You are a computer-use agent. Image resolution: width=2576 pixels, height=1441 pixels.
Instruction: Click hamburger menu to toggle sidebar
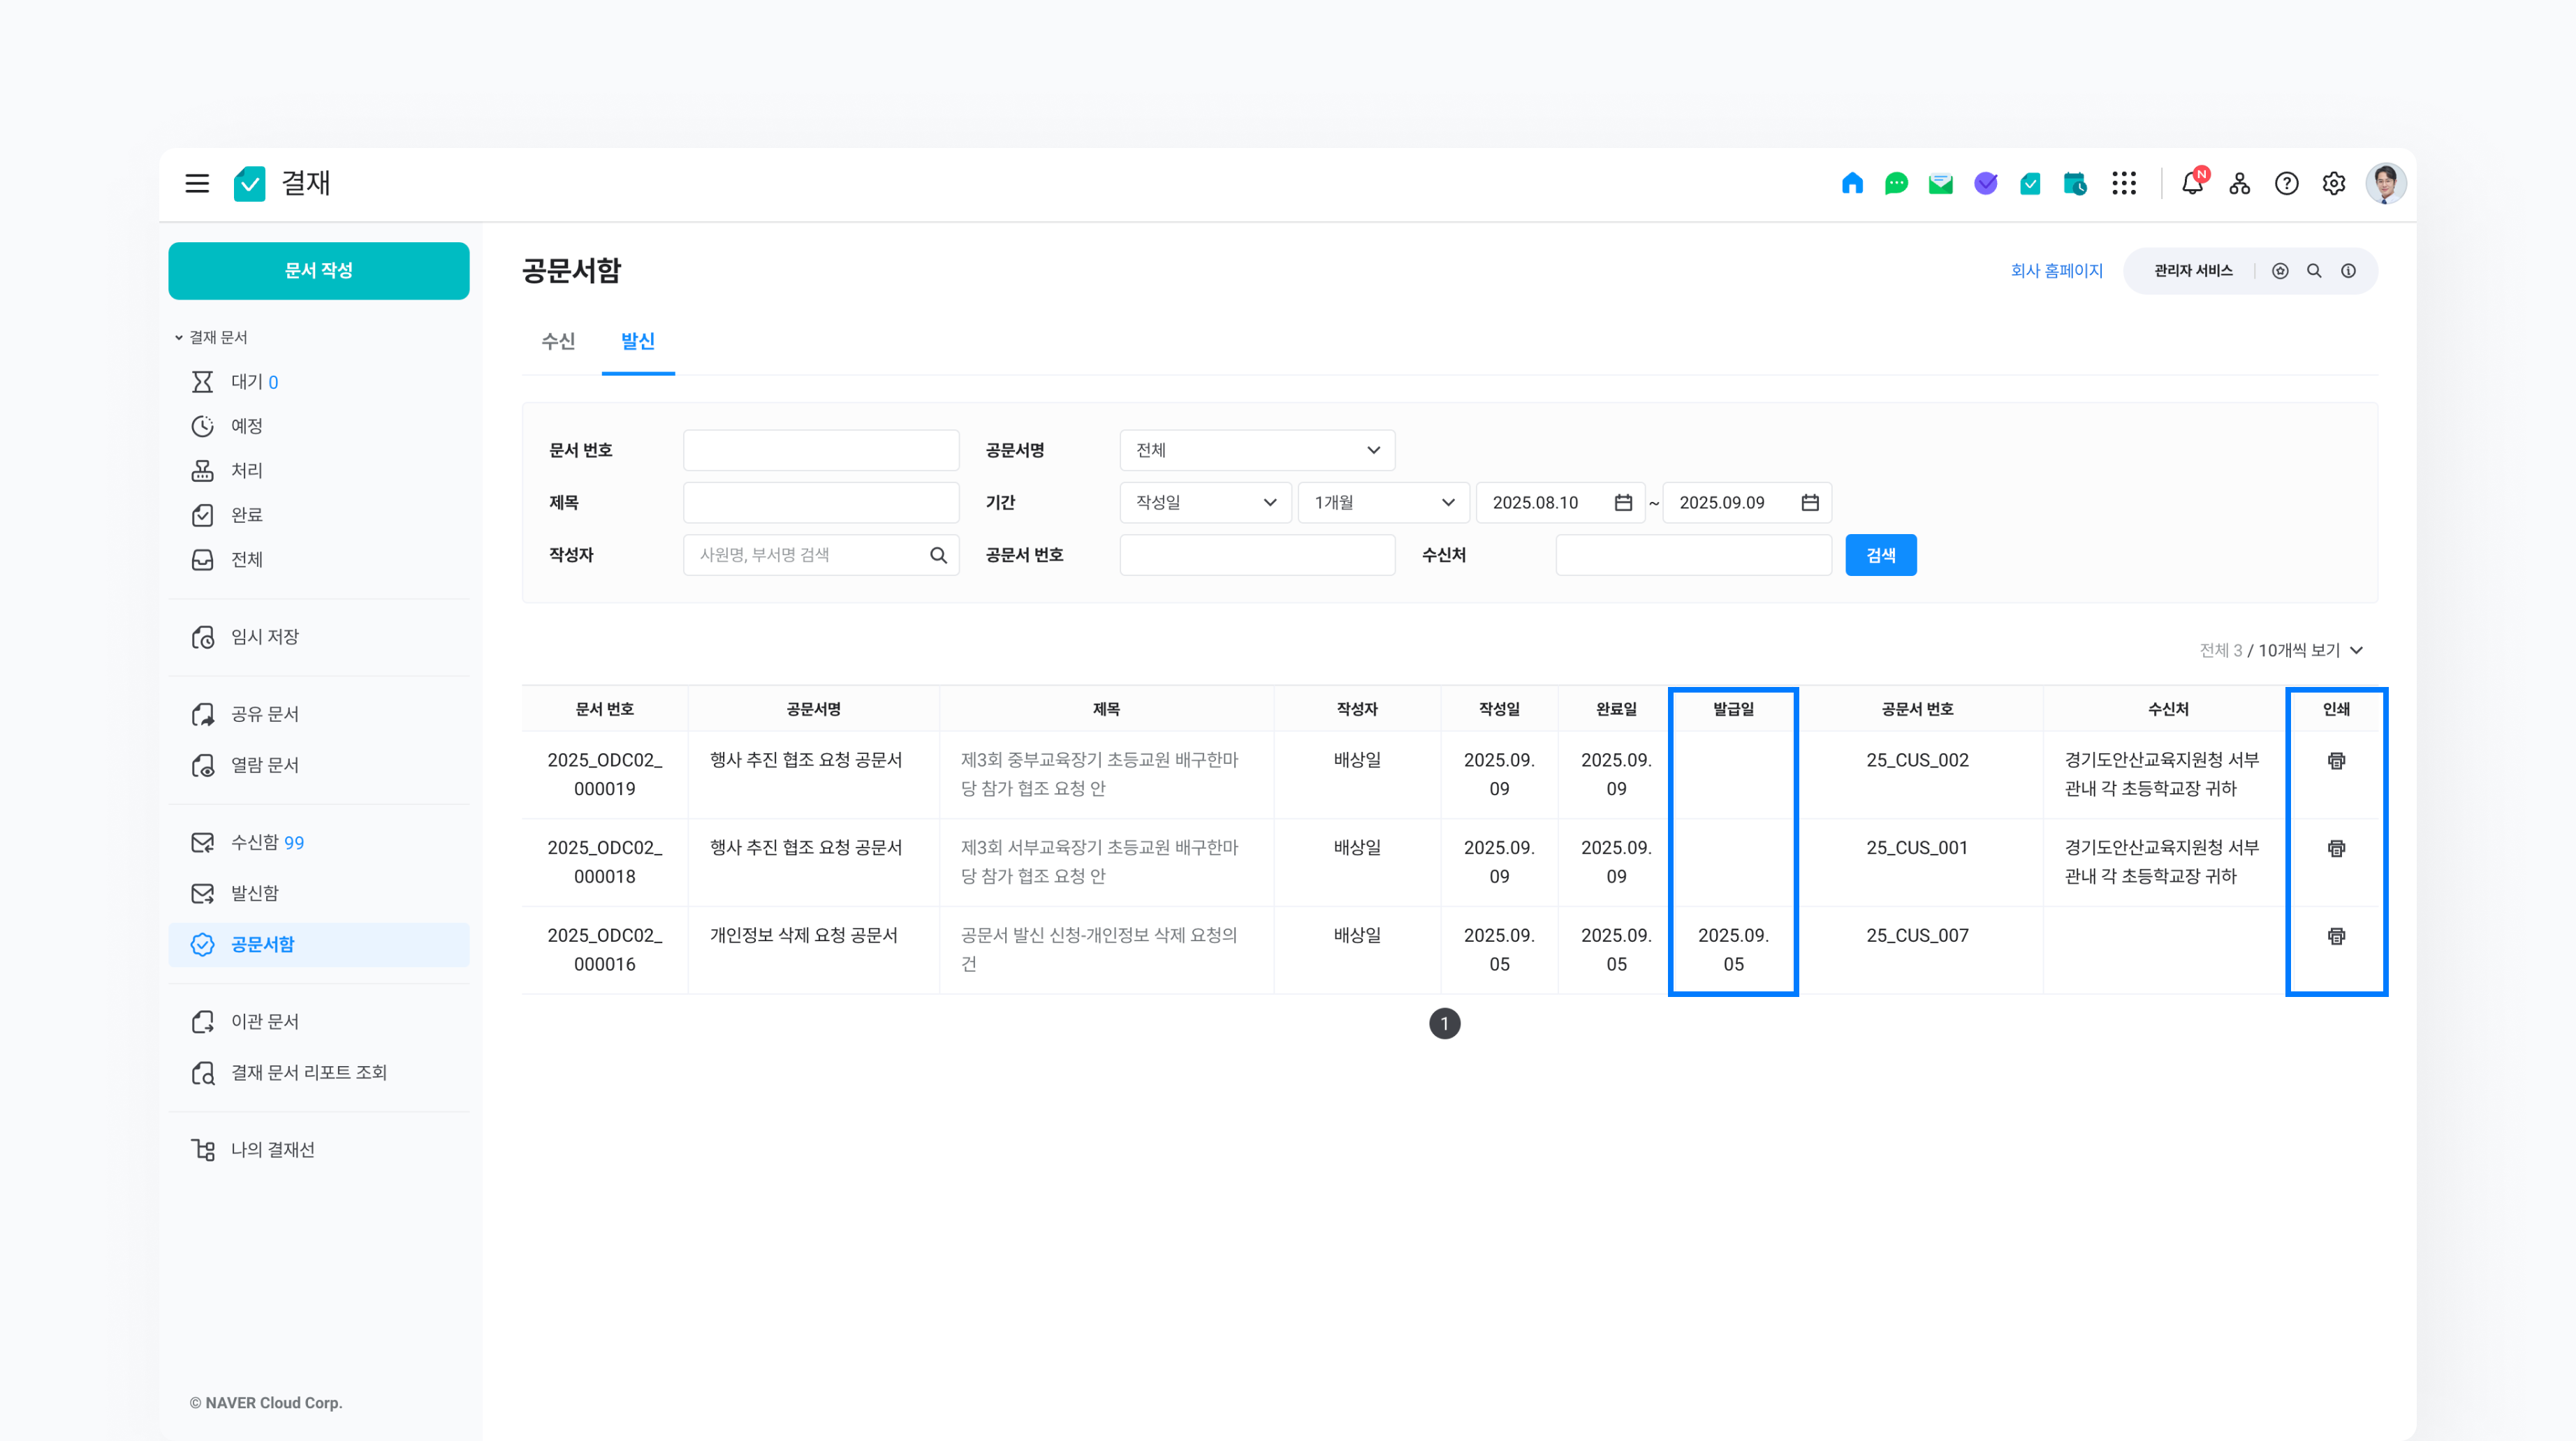[x=197, y=184]
